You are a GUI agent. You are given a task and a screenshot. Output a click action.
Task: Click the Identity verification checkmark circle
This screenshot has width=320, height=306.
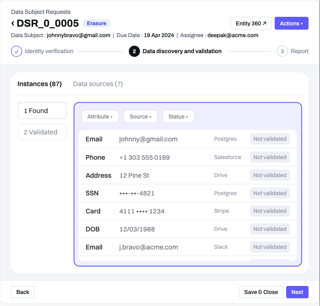17,51
